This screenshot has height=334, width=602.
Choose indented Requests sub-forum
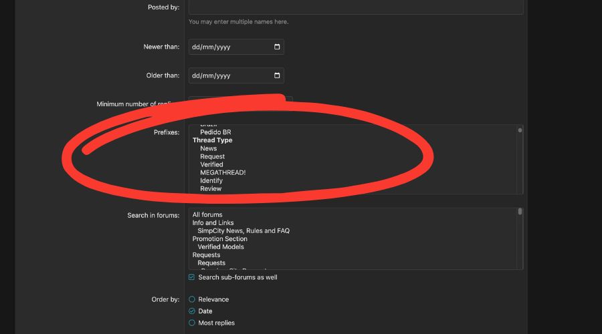(x=211, y=263)
